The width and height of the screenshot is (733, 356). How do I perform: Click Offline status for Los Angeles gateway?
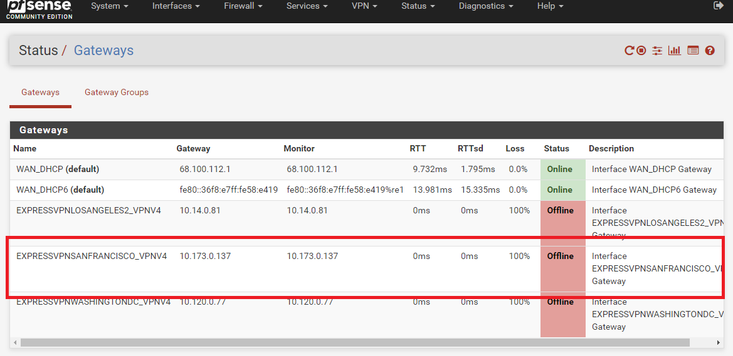pyautogui.click(x=560, y=210)
